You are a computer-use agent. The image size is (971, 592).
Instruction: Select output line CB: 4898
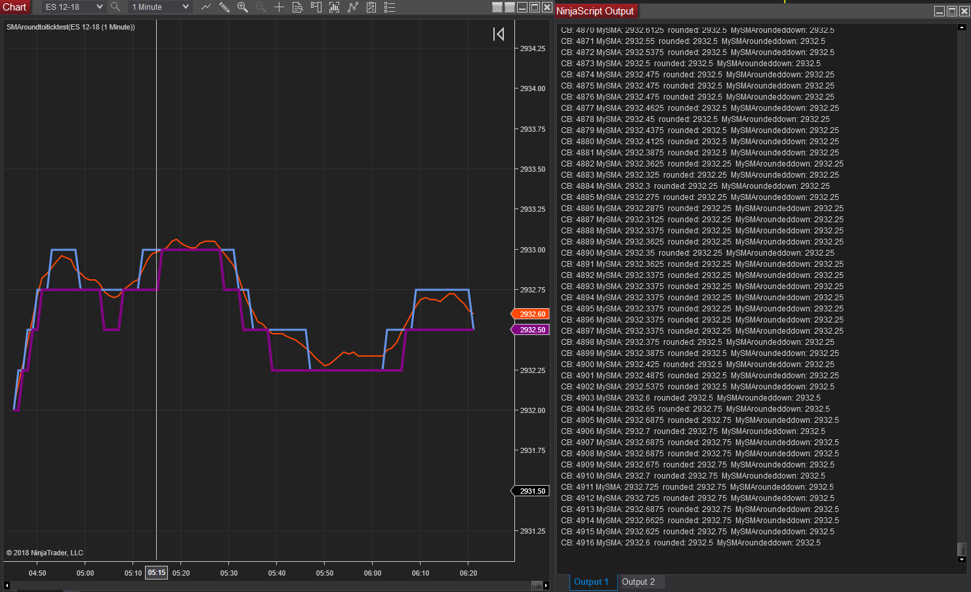tap(697, 342)
